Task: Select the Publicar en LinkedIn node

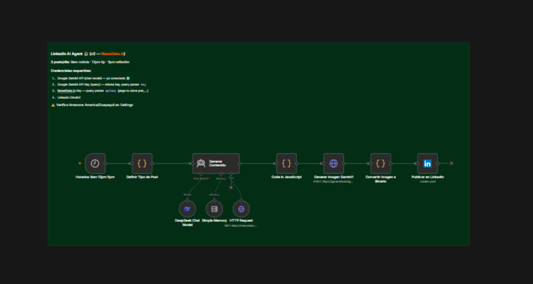Action: coord(427,163)
